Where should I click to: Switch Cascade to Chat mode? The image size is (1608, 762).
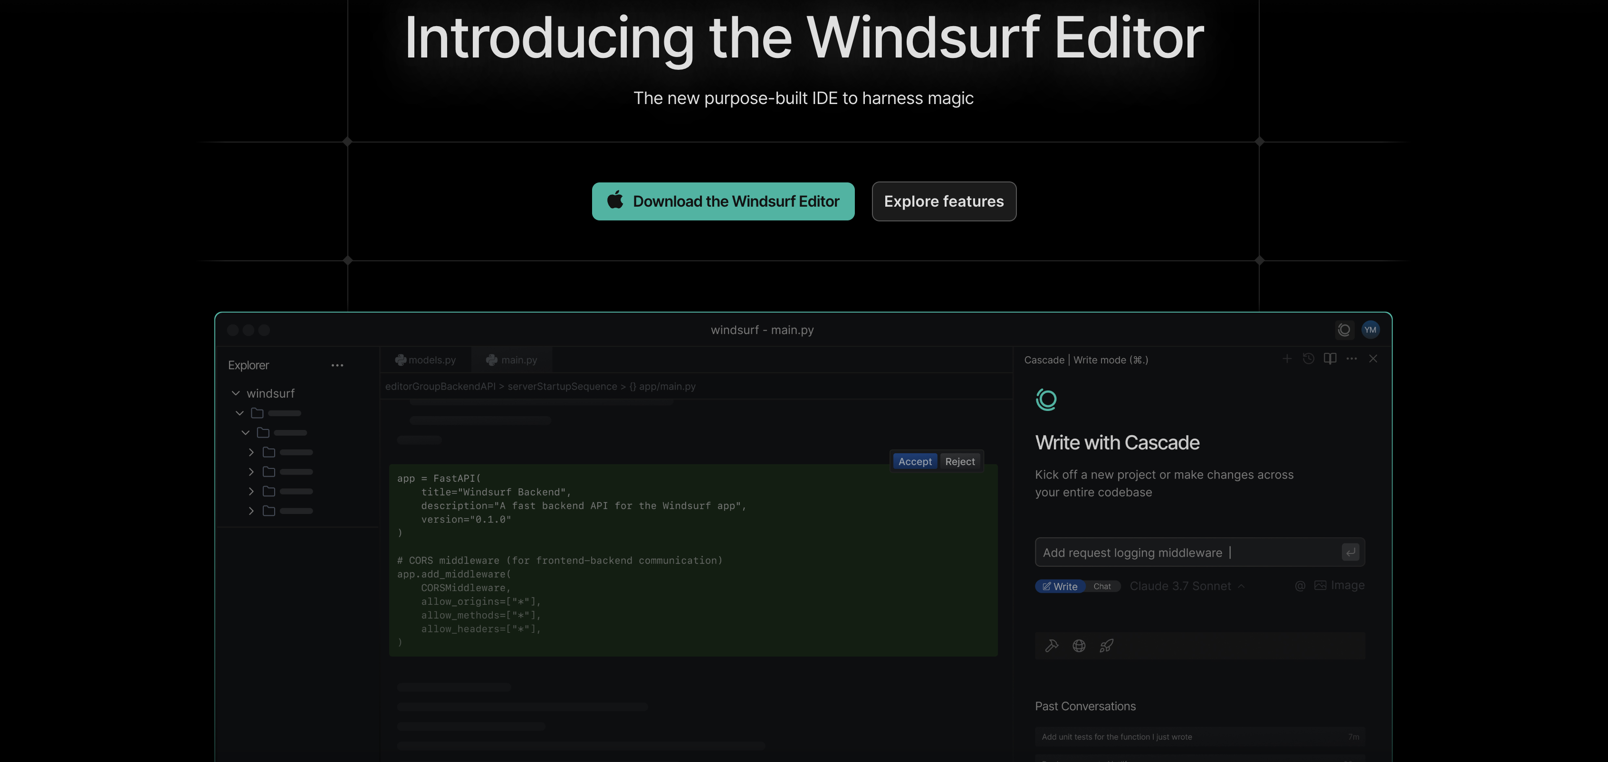[x=1102, y=587]
